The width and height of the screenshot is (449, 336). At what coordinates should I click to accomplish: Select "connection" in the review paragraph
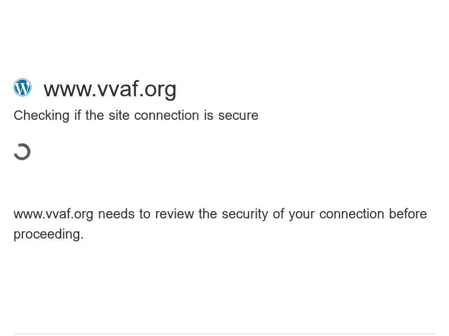(x=352, y=214)
